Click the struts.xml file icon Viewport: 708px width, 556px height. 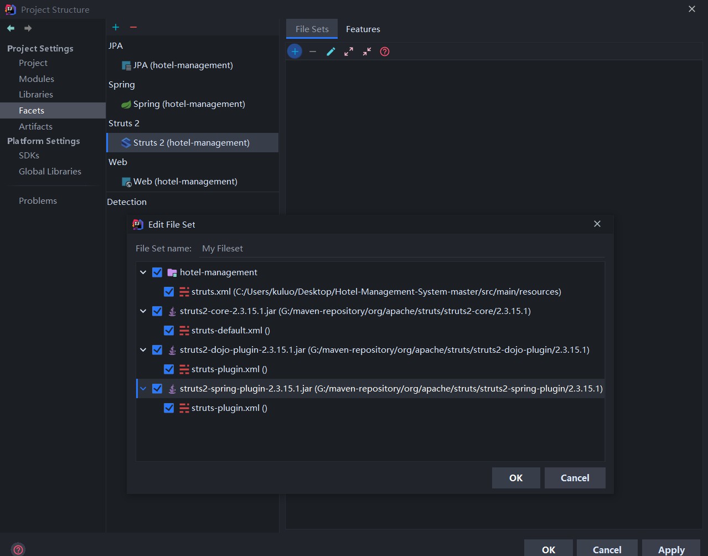[184, 292]
